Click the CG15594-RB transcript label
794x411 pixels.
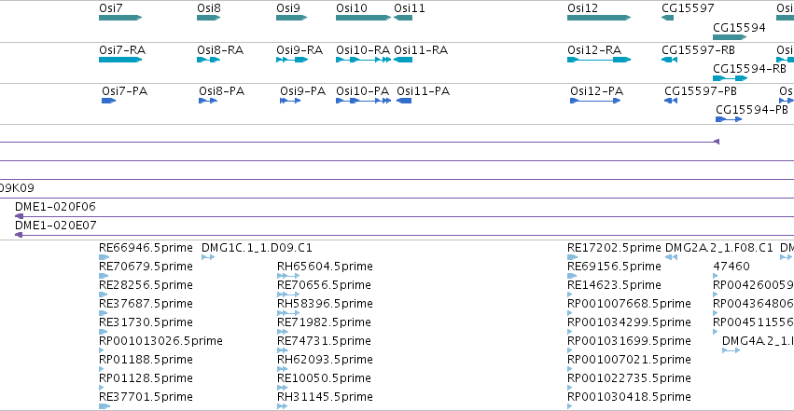[749, 69]
